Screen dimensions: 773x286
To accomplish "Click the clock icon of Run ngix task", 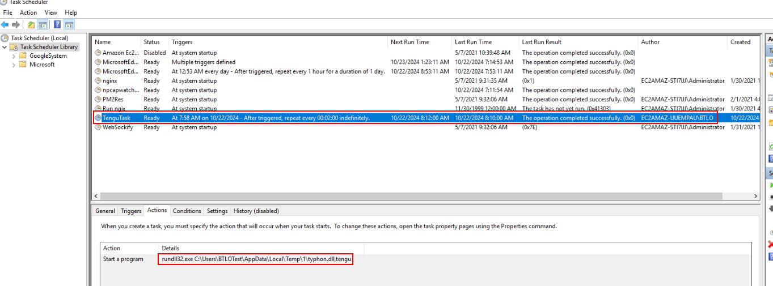I will (98, 108).
